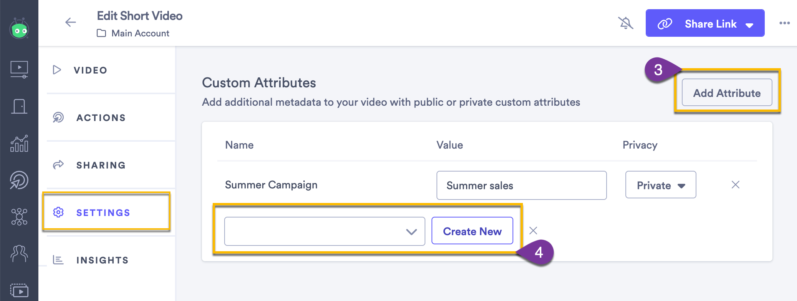Click the Create New button
This screenshot has height=301, width=797.
pyautogui.click(x=472, y=231)
